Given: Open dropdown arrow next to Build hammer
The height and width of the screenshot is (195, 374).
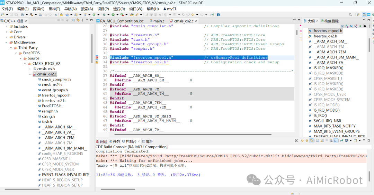Looking at the screenshot, I should click(36, 15).
